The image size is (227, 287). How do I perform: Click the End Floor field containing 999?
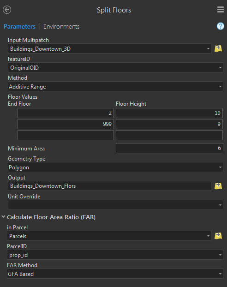click(66, 124)
